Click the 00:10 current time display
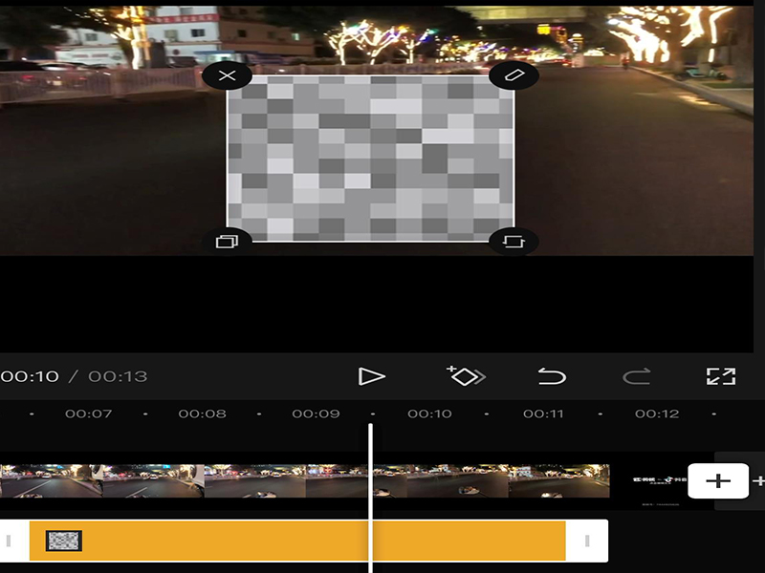 point(30,376)
